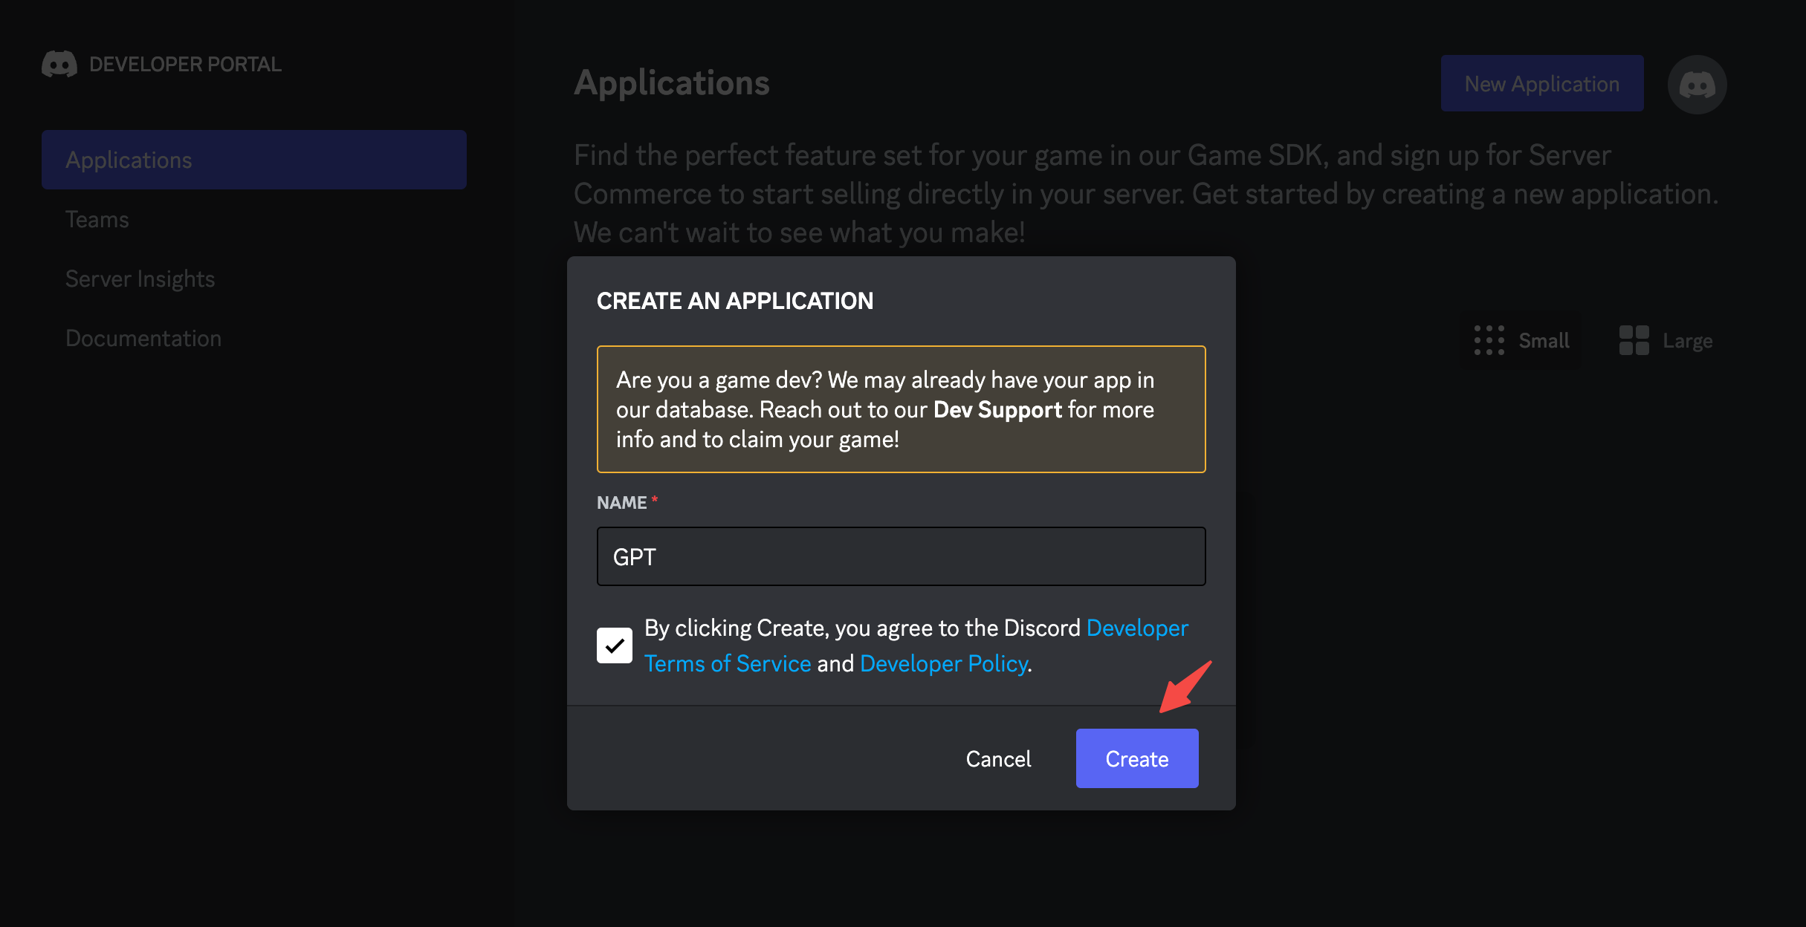Click the Applications page heading

click(x=672, y=82)
